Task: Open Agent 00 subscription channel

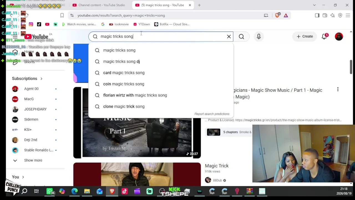Action: coord(35,89)
